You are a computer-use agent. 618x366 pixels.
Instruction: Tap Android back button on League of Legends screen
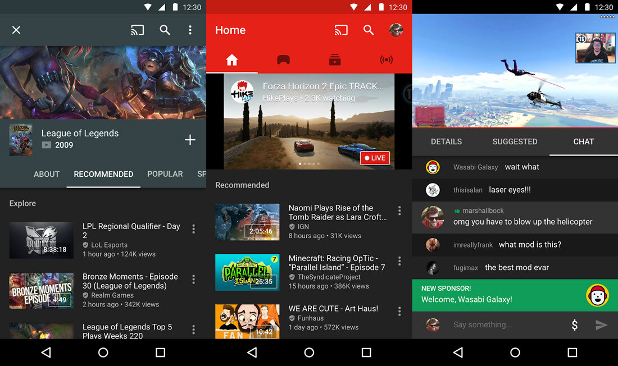click(46, 352)
